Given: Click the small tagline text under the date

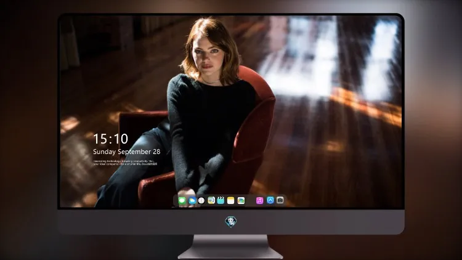Looking at the screenshot, I should 125,163.
